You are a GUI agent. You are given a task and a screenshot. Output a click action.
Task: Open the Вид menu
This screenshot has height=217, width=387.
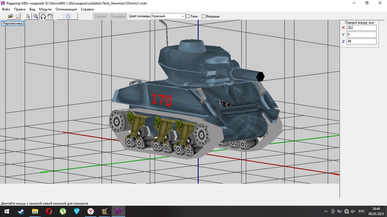point(32,9)
